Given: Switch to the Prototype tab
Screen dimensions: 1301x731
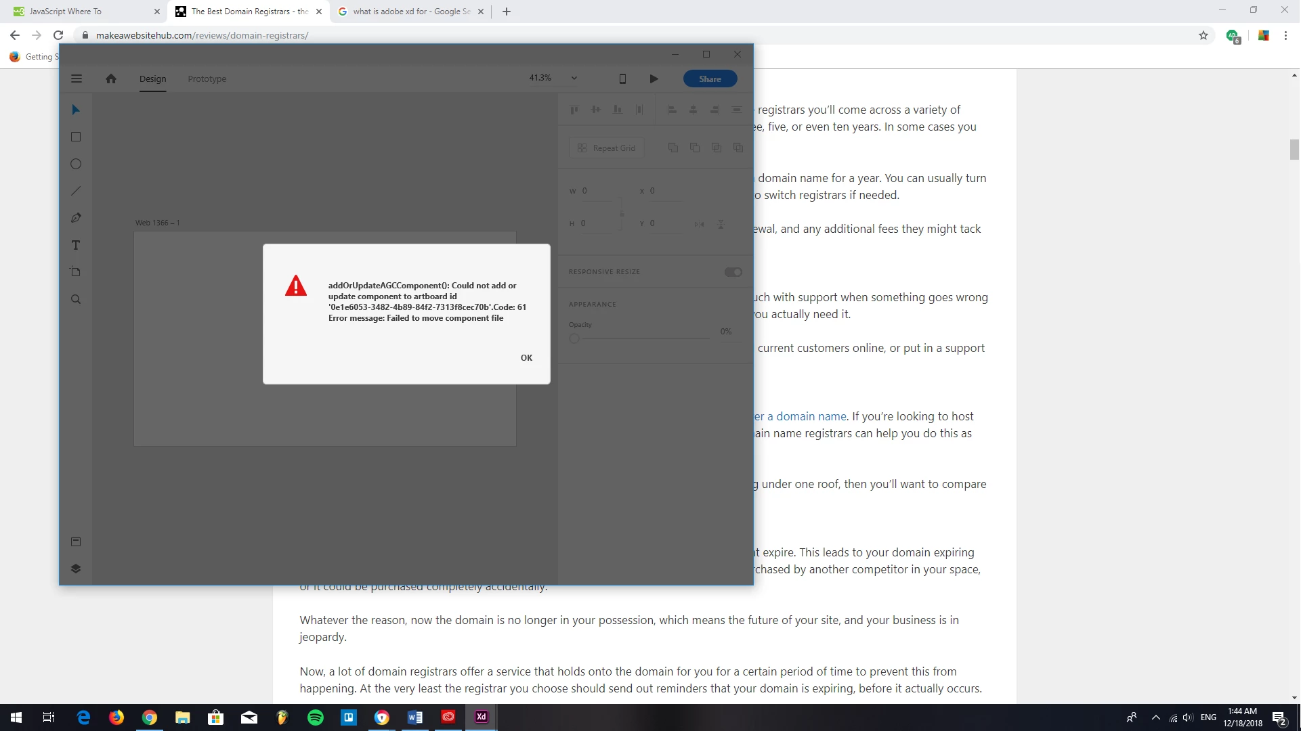Looking at the screenshot, I should 207,79.
